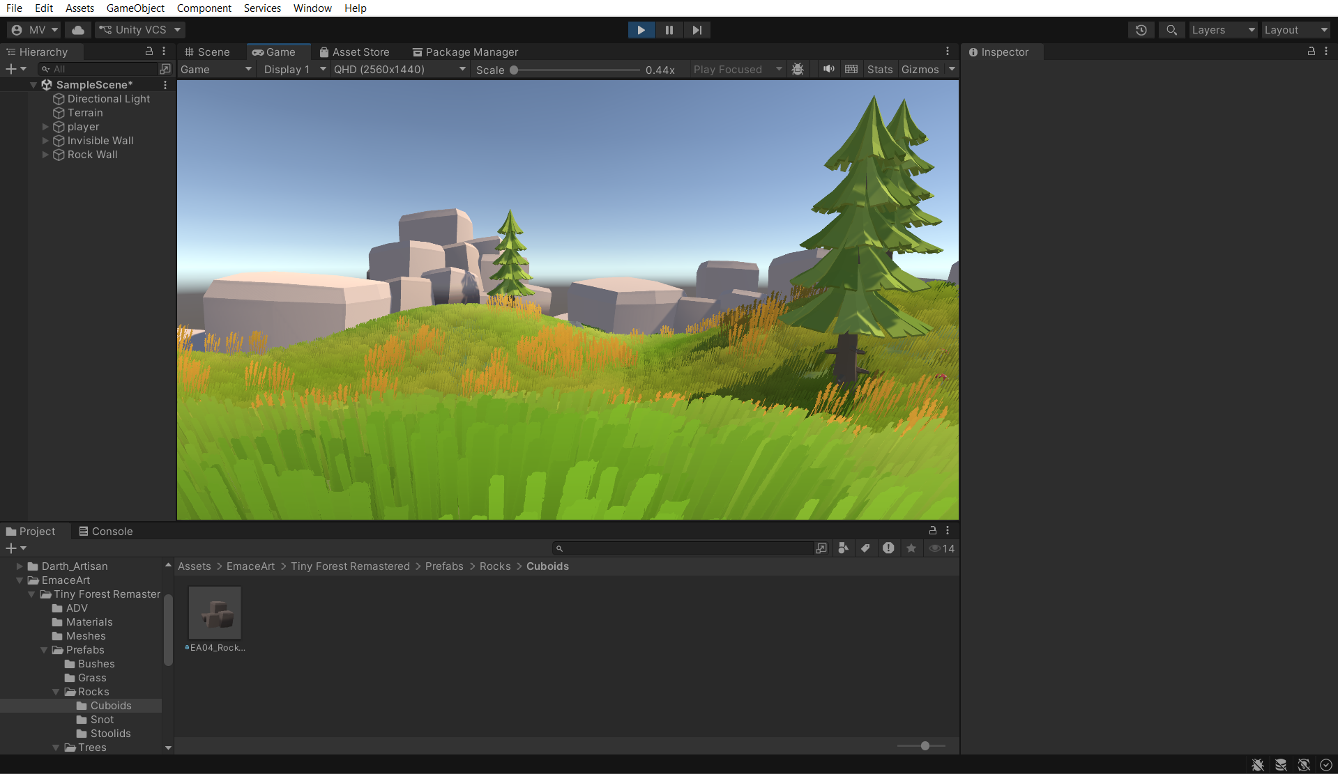Expand the Rock Wall object in Hierarchy

pos(45,155)
